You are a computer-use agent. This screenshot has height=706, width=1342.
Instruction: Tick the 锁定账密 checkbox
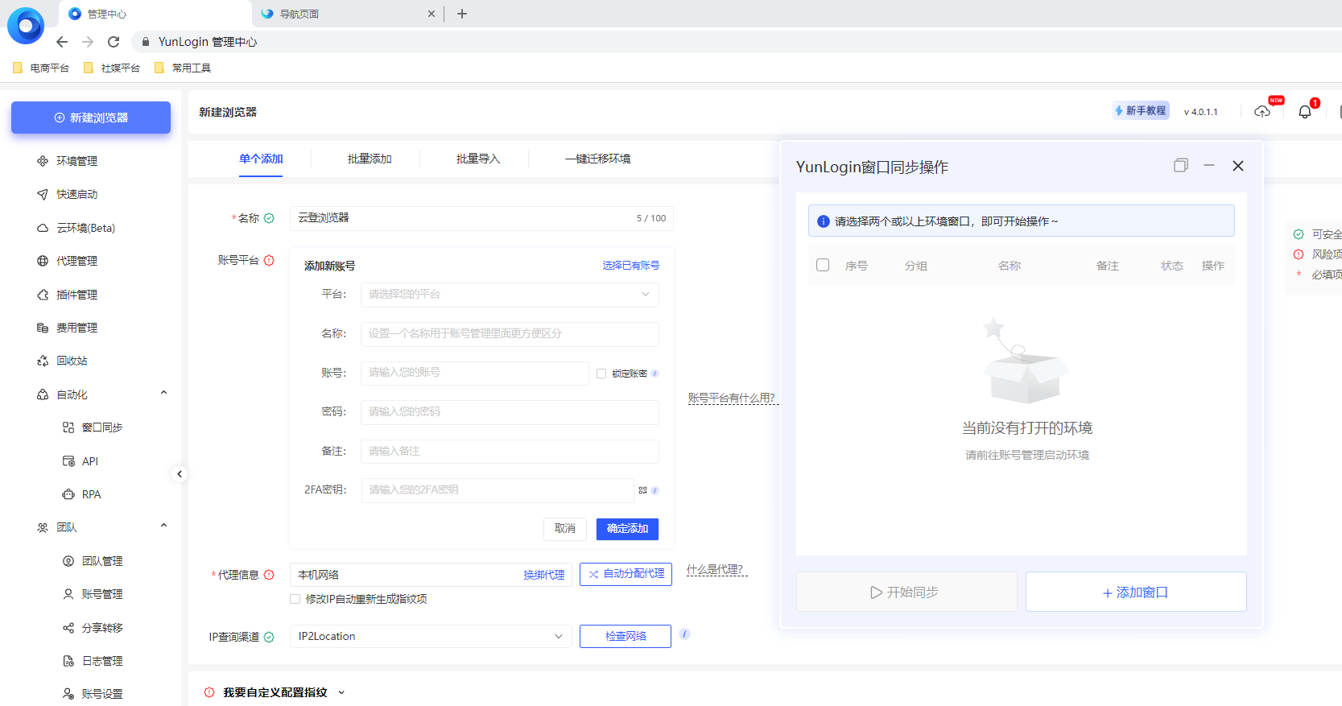coord(601,374)
